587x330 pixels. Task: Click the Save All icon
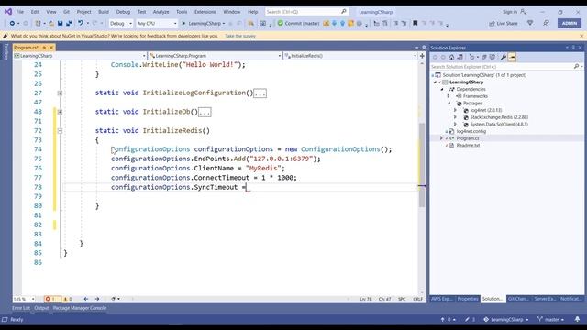69,23
